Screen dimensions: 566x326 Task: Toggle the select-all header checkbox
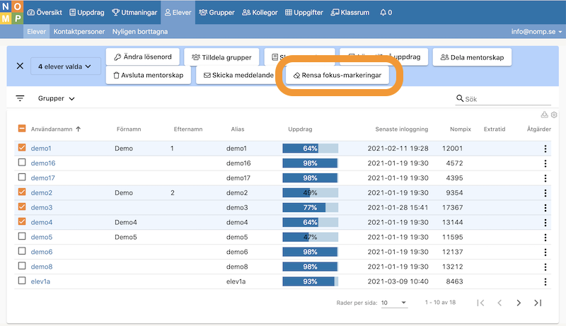pyautogui.click(x=22, y=129)
